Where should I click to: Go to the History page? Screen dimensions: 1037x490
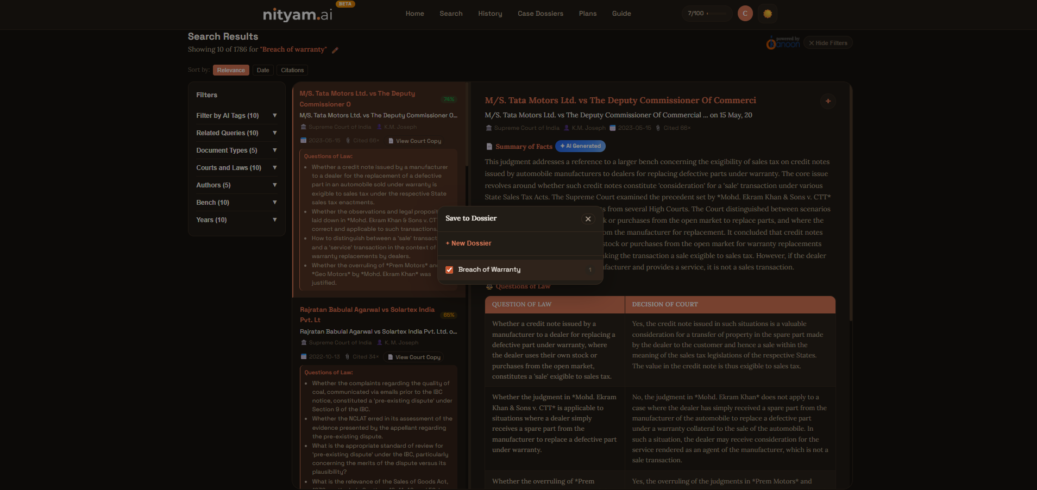tap(490, 14)
